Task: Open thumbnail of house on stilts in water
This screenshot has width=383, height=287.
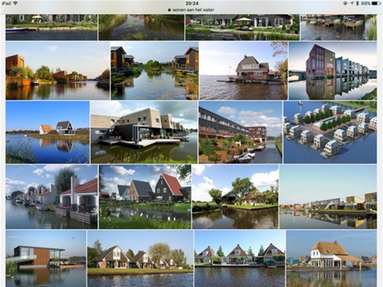Action: tap(243, 71)
